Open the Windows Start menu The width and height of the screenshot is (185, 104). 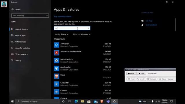12,101
